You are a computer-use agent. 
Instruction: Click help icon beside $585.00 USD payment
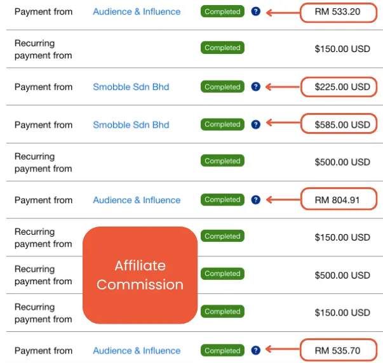click(x=255, y=124)
